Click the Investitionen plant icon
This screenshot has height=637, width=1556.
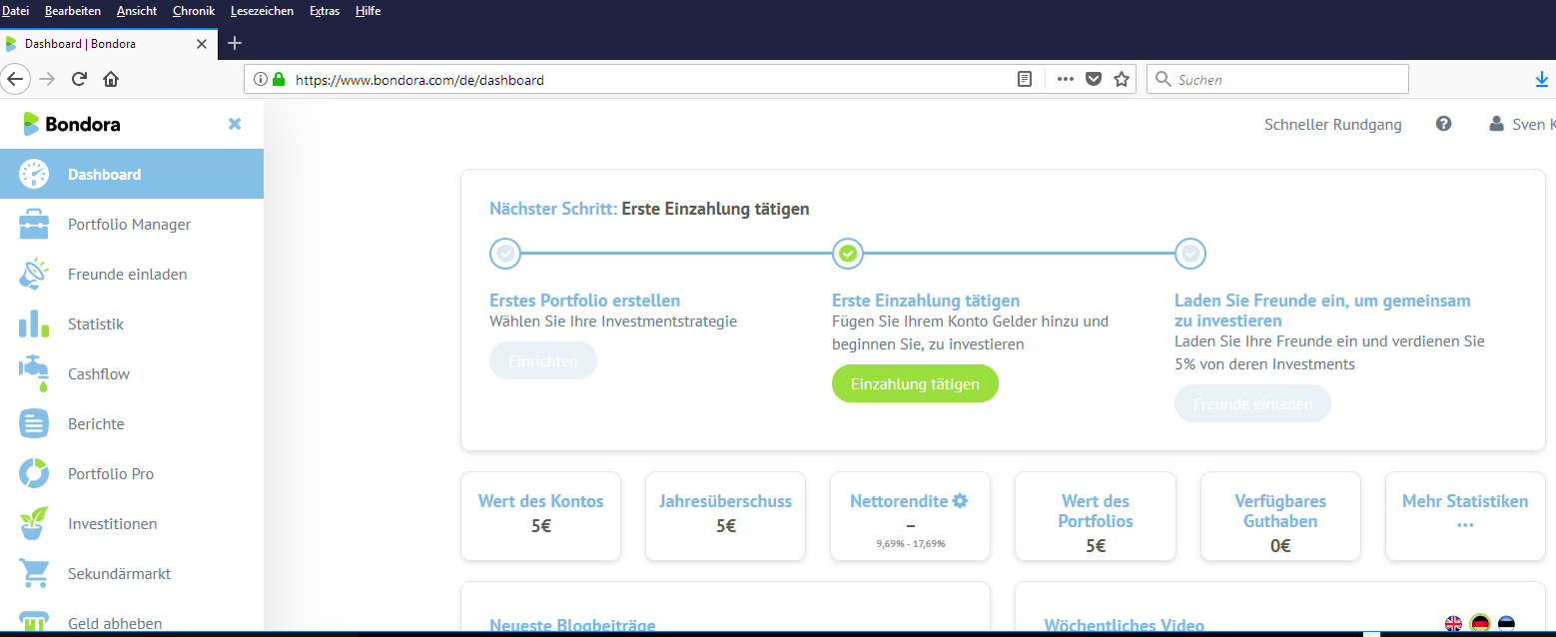click(34, 523)
